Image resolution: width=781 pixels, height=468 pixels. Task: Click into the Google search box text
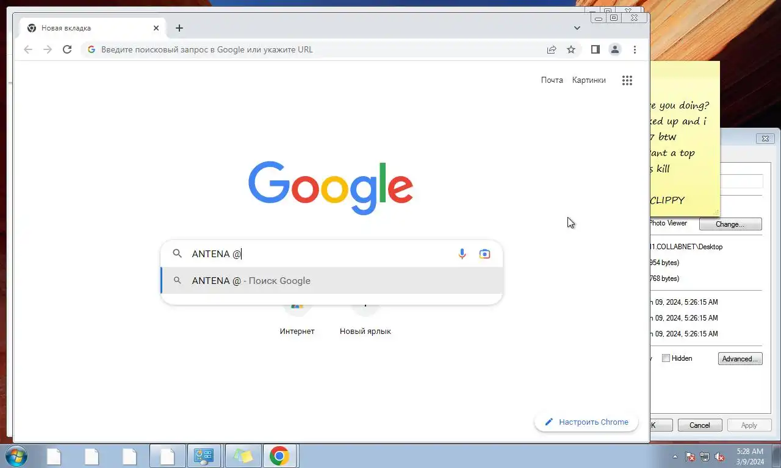pos(320,253)
